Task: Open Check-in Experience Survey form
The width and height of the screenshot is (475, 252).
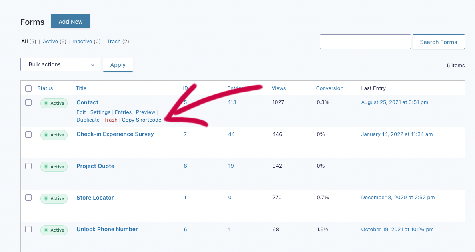Action: pos(115,134)
